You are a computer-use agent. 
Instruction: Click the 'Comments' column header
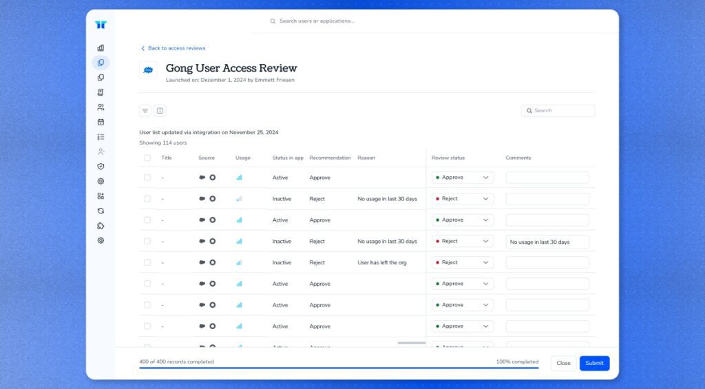pos(518,158)
